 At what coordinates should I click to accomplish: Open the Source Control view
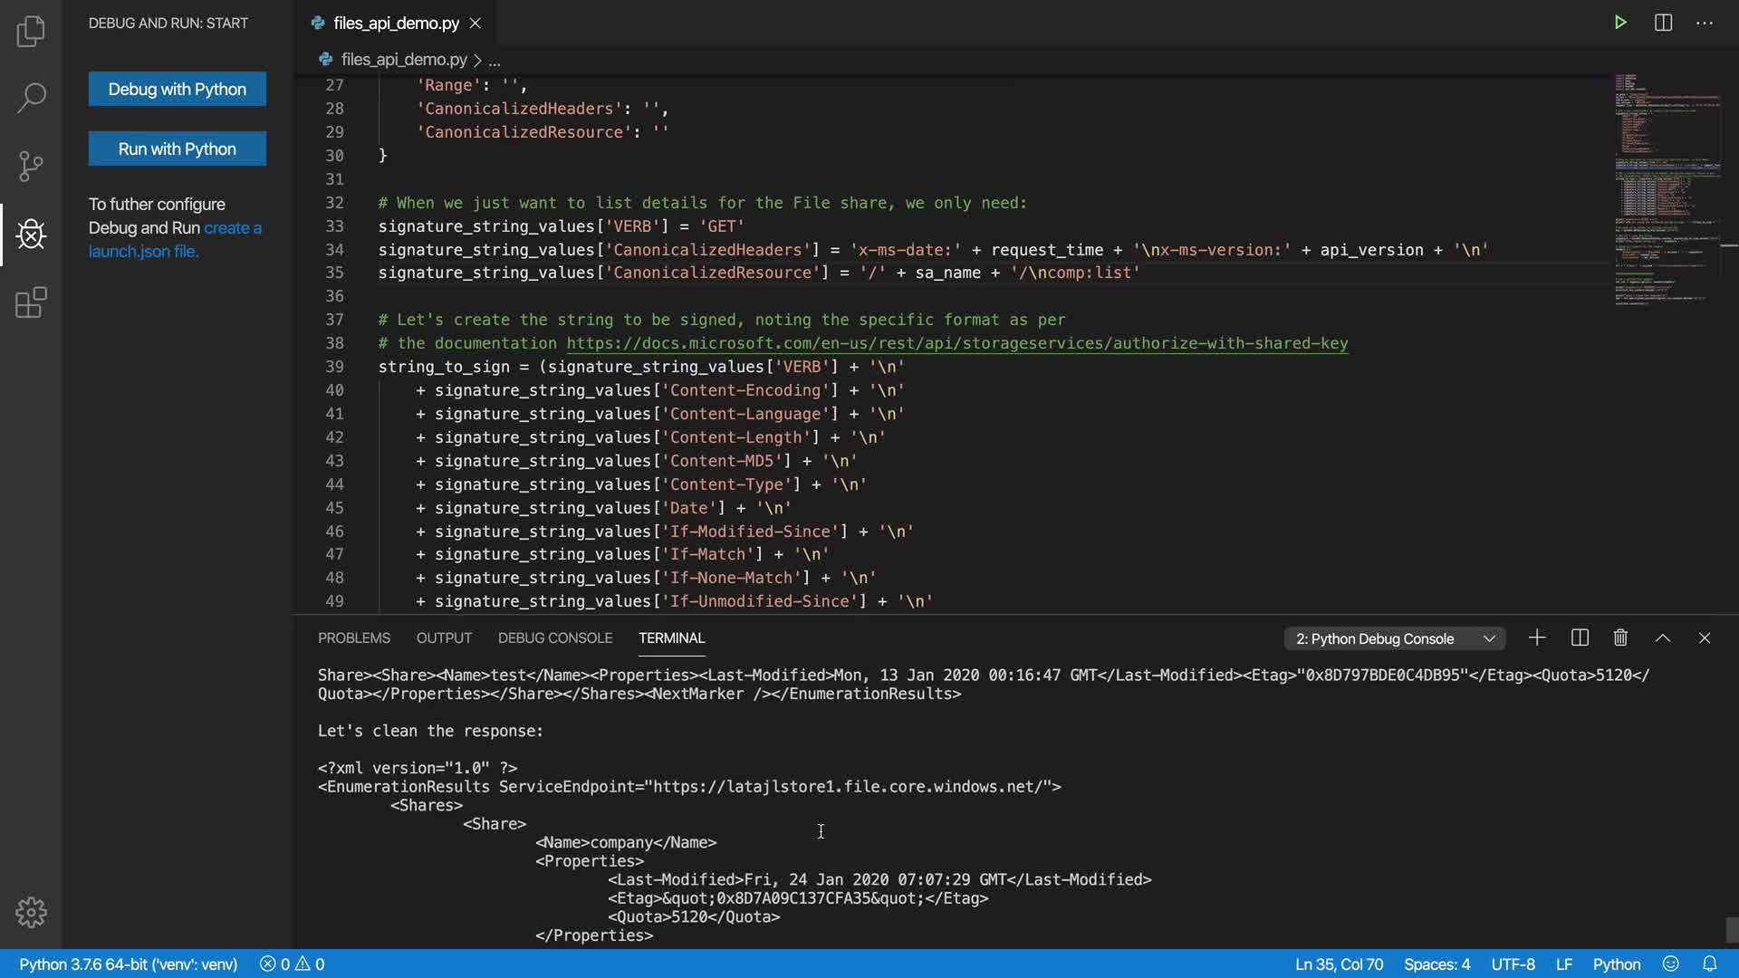[x=31, y=166]
